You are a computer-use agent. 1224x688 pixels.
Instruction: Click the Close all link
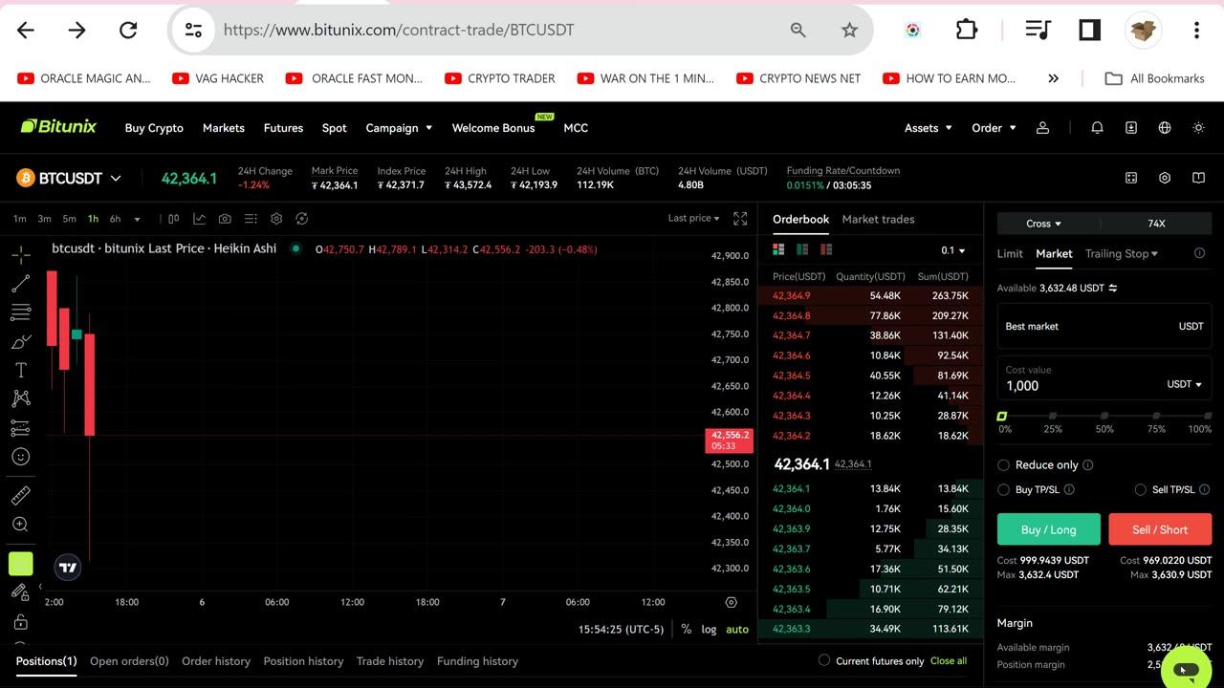[x=949, y=660]
